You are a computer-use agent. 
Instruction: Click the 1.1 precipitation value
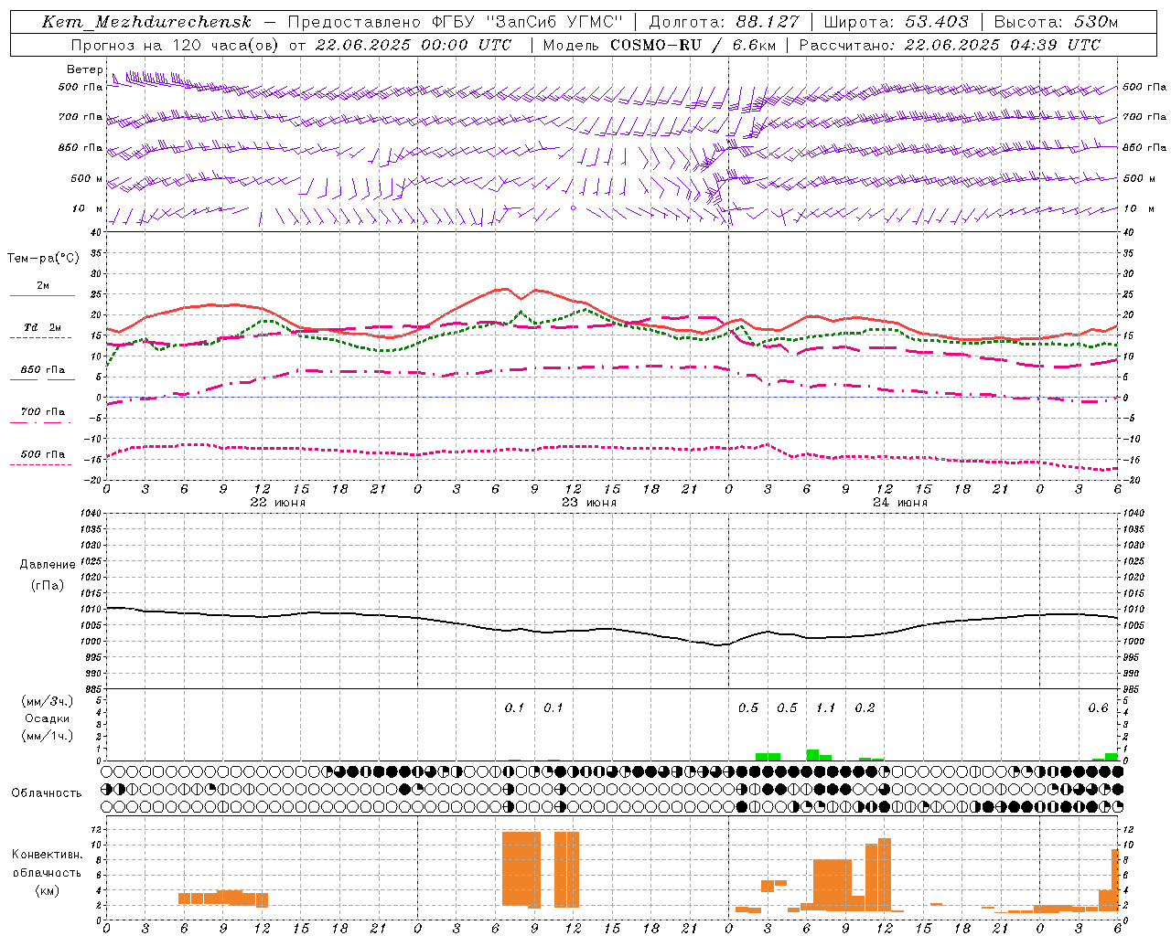(825, 707)
